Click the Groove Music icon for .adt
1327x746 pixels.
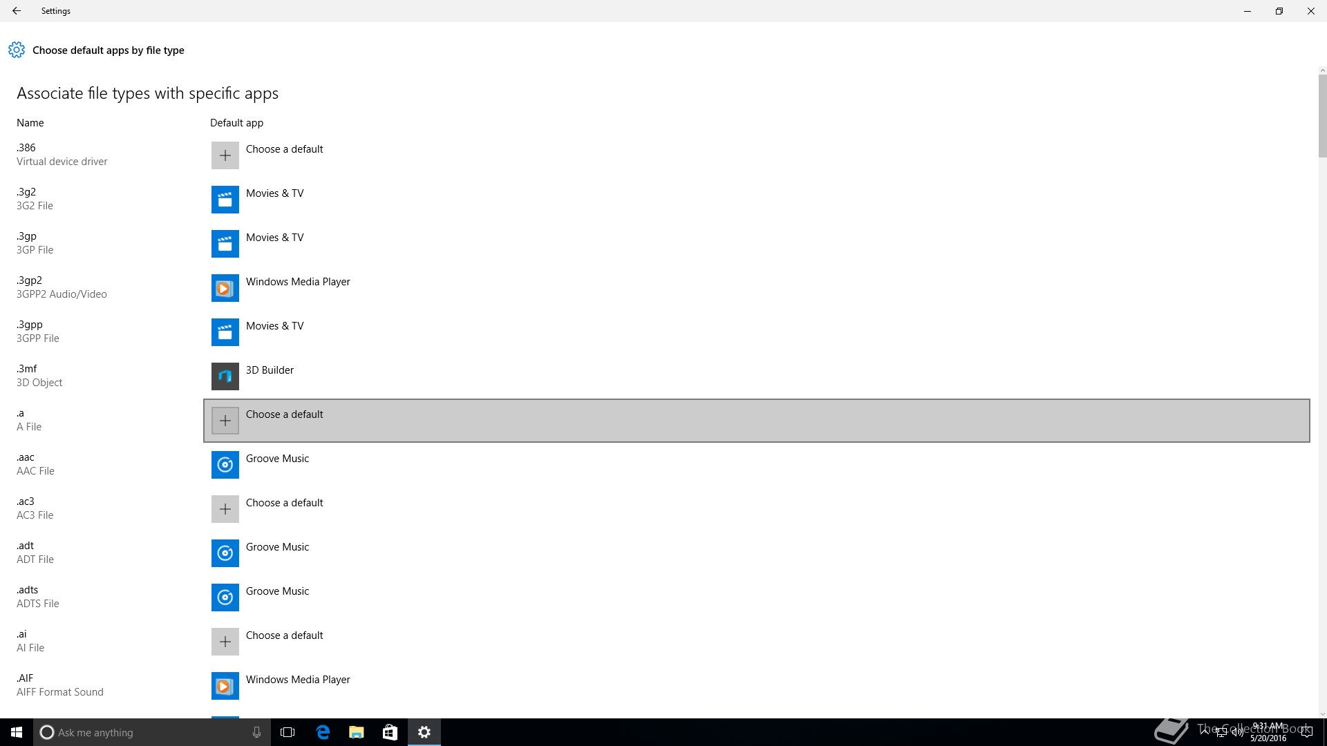pyautogui.click(x=225, y=553)
